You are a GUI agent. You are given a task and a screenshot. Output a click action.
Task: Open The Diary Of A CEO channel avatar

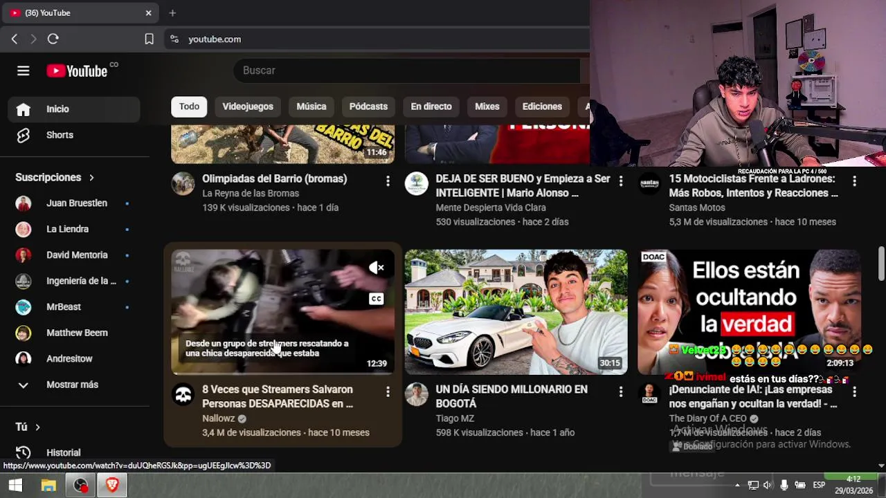pyautogui.click(x=649, y=395)
